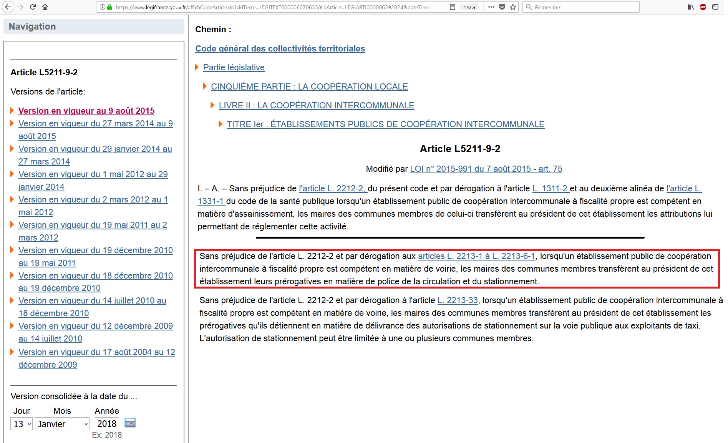Open the Adblock Plus extension icon
The image size is (728, 443).
(703, 7)
